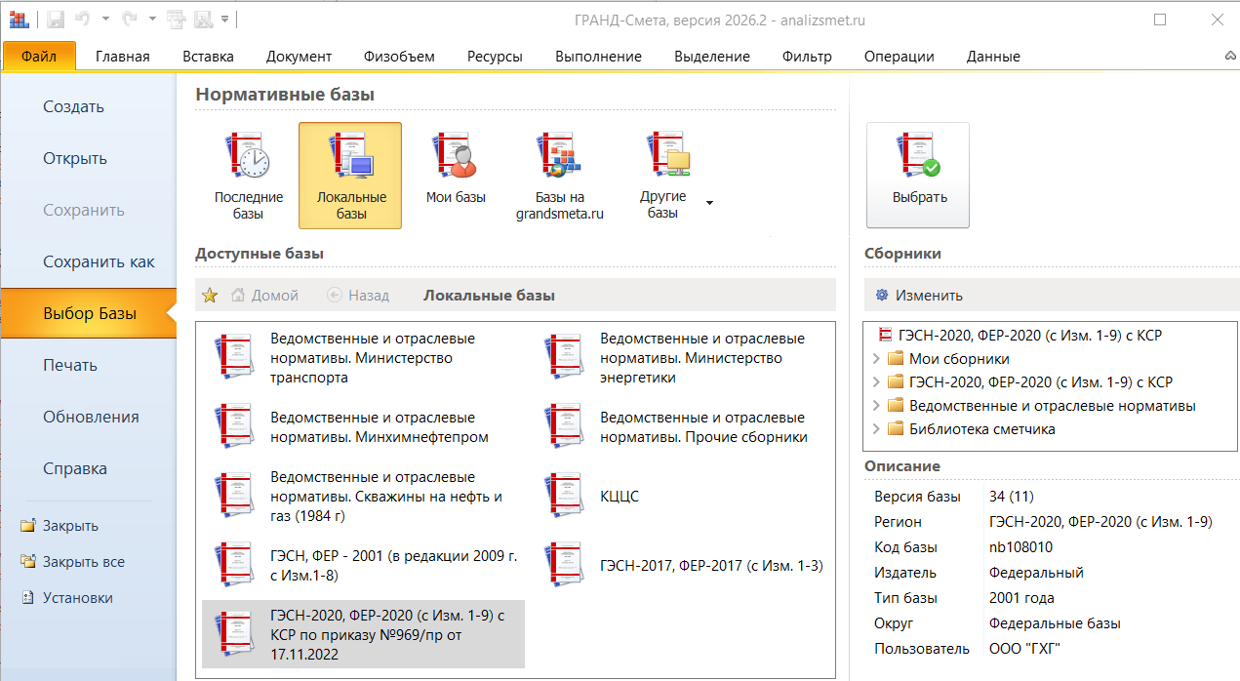Expand Ведомственные и отраслевые нормативы node
1240x681 pixels.
pyautogui.click(x=875, y=406)
